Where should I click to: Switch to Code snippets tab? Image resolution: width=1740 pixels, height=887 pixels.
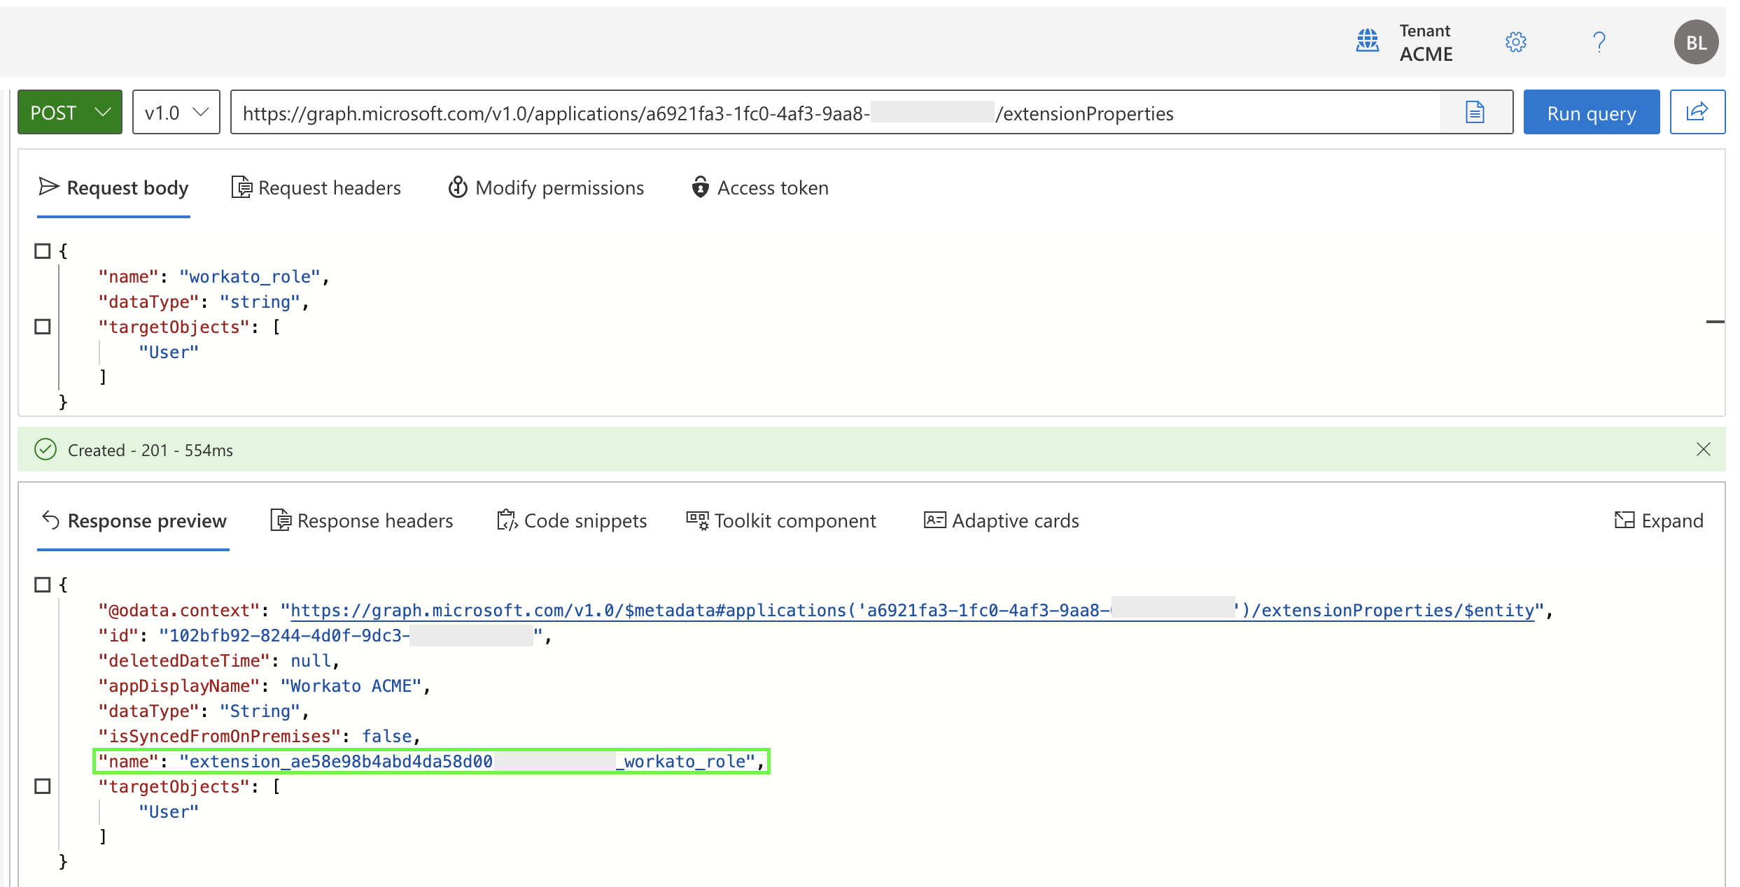[x=573, y=522]
